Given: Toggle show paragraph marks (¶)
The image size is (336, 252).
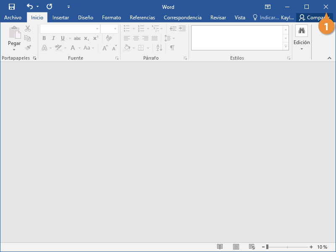Looking at the screenshot, I should [172, 48].
